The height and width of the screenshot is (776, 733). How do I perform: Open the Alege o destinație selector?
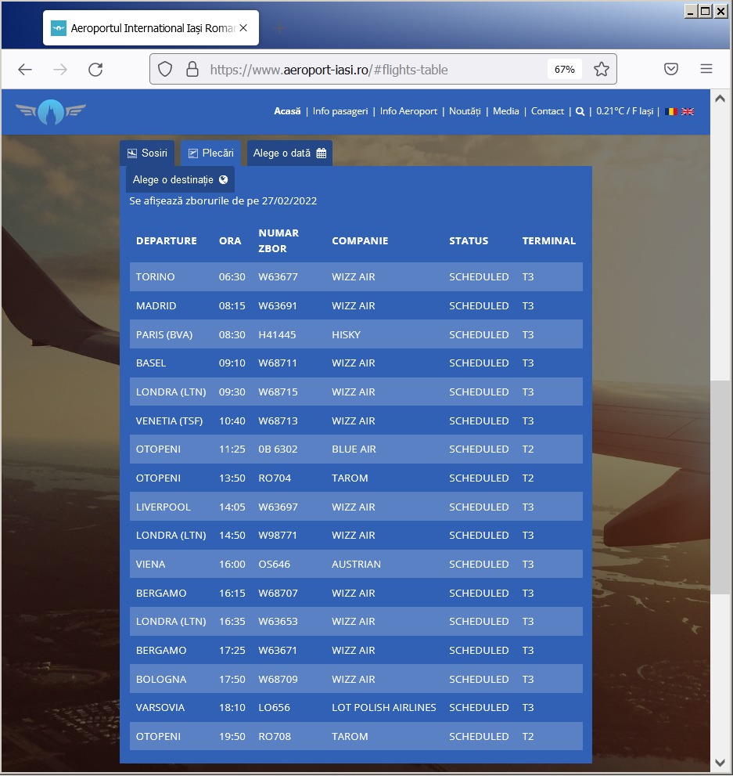pos(180,179)
